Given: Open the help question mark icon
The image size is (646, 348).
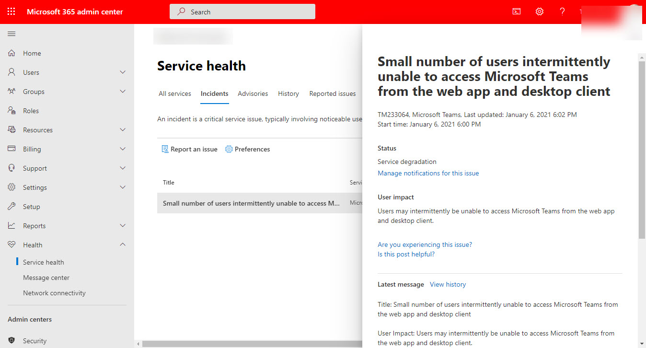Looking at the screenshot, I should pos(563,12).
